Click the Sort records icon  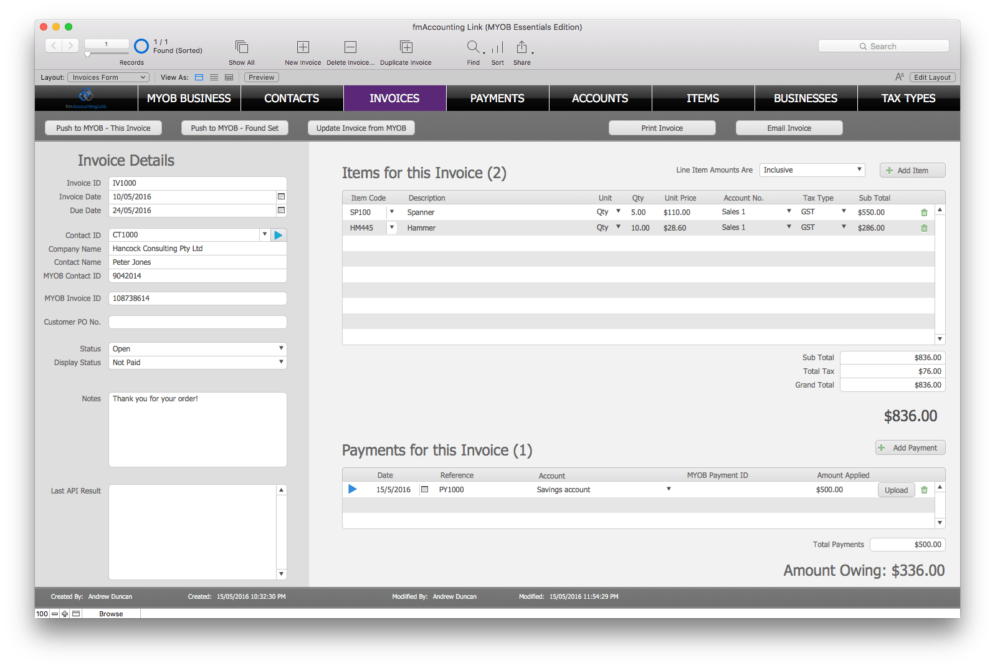[x=497, y=47]
